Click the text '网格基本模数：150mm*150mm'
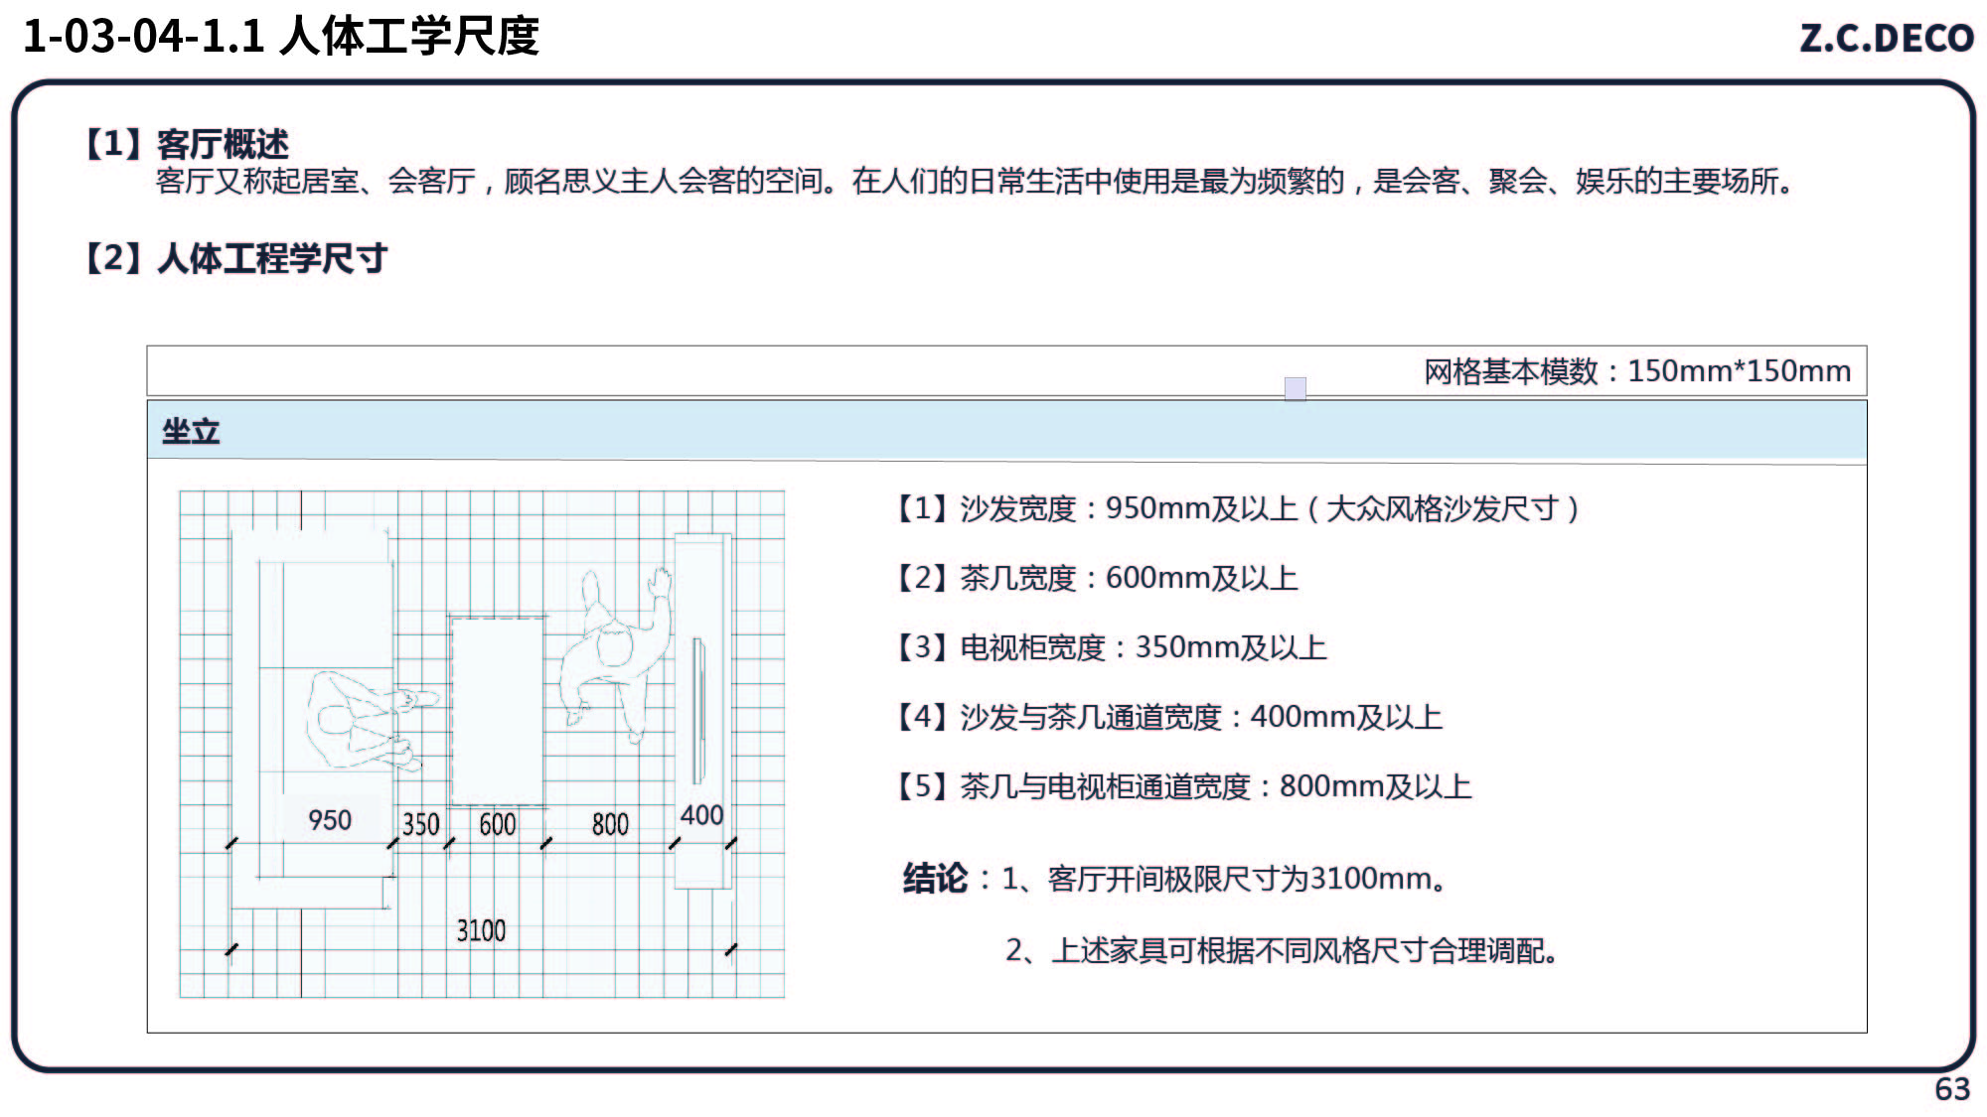This screenshot has height=1117, width=1987. [x=1637, y=371]
